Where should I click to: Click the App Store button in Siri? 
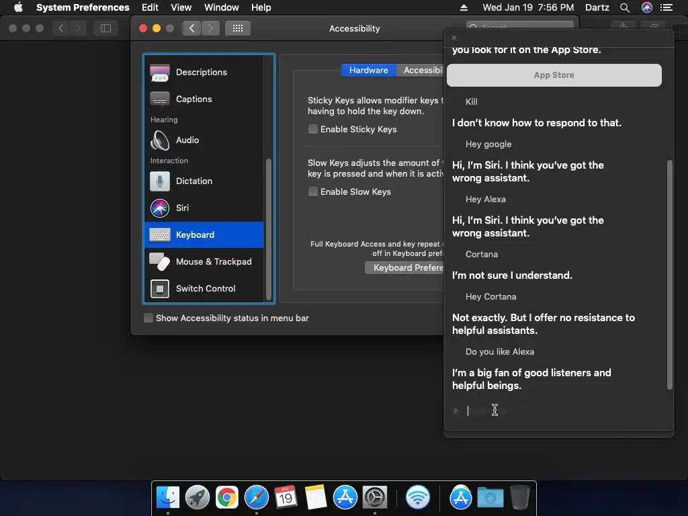click(x=554, y=75)
